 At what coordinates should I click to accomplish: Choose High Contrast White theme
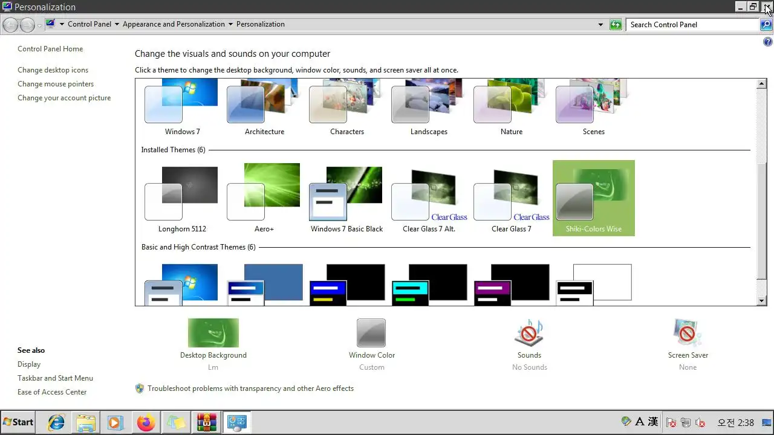(593, 285)
